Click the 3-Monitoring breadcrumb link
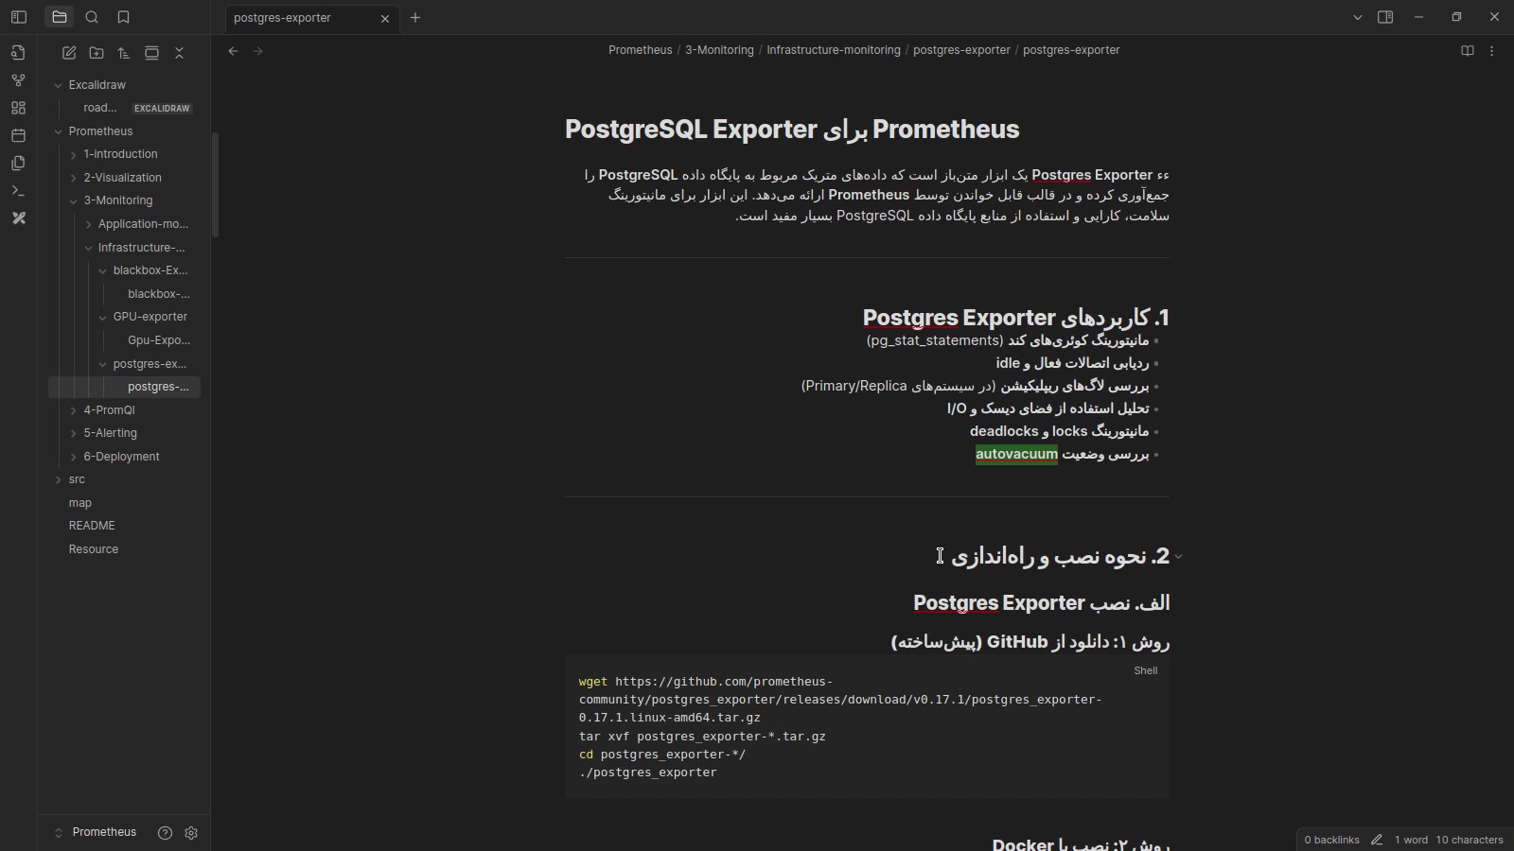1514x851 pixels. (x=719, y=50)
